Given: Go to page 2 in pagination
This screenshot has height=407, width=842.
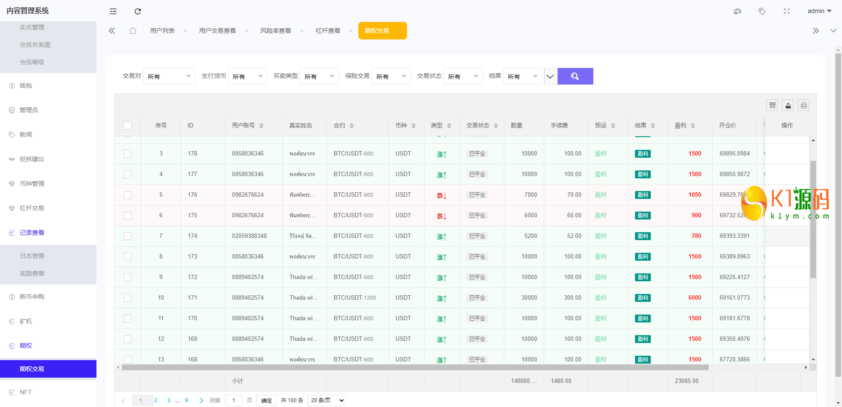Looking at the screenshot, I should pyautogui.click(x=156, y=400).
